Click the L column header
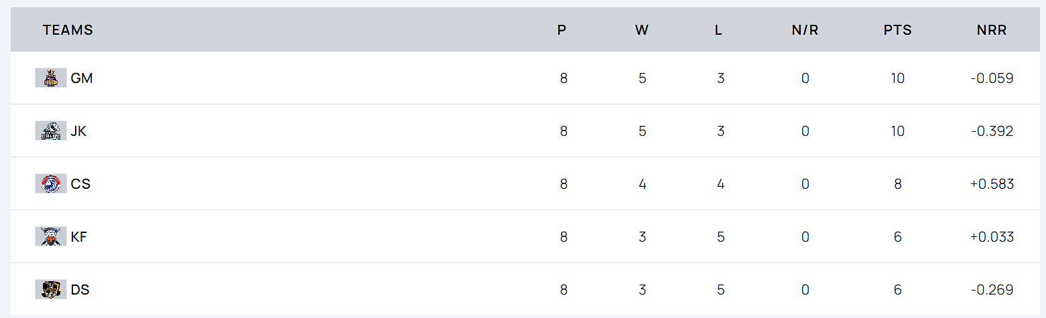The width and height of the screenshot is (1046, 318). point(718,30)
